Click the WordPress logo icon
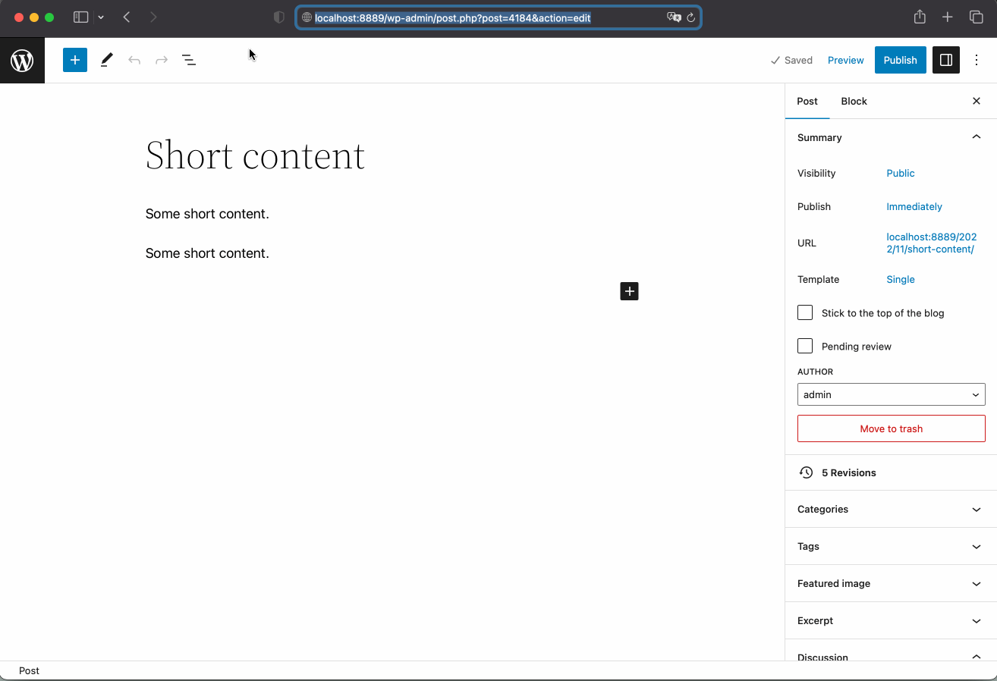Screen dimensions: 997x681 coord(22,60)
